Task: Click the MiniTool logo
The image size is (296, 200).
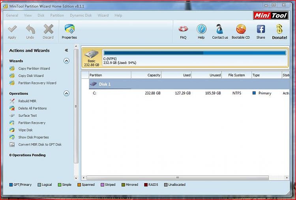Action: tap(271, 15)
